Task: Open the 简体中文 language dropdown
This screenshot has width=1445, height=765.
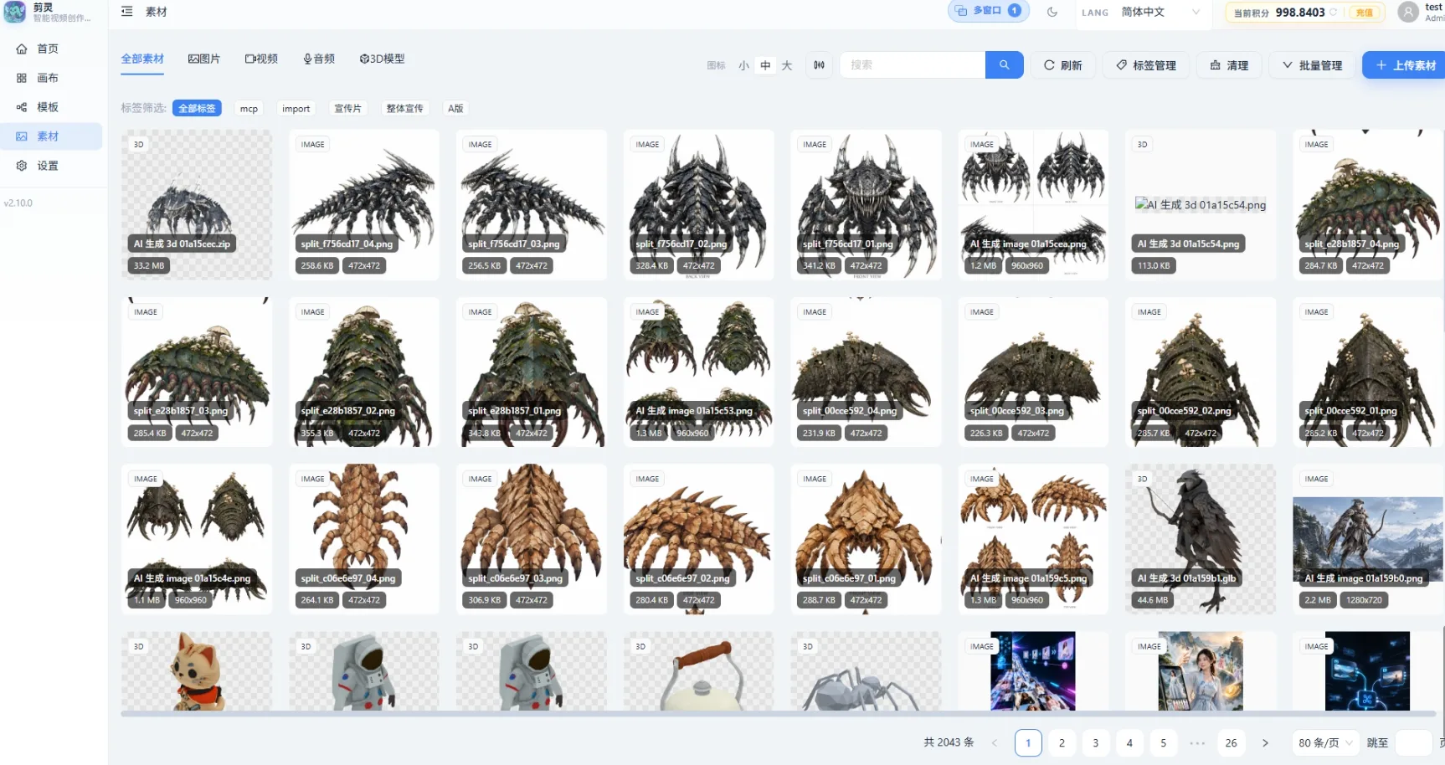Action: (1160, 12)
